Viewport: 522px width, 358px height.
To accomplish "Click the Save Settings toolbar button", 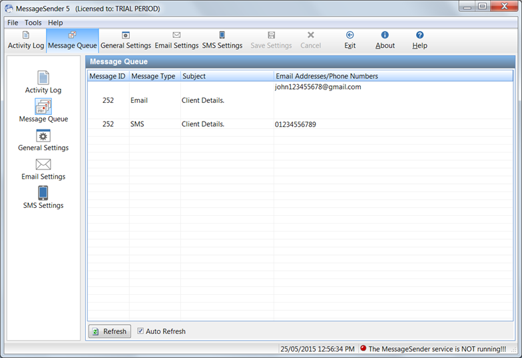I will 271,41.
